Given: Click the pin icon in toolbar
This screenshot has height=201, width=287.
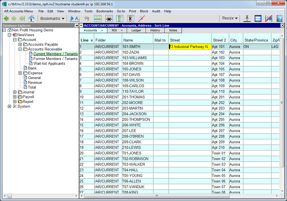Looking at the screenshot, I should 247,19.
